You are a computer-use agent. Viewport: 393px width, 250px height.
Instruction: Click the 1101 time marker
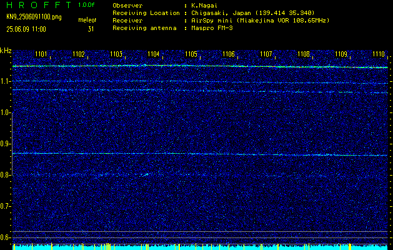coord(41,54)
